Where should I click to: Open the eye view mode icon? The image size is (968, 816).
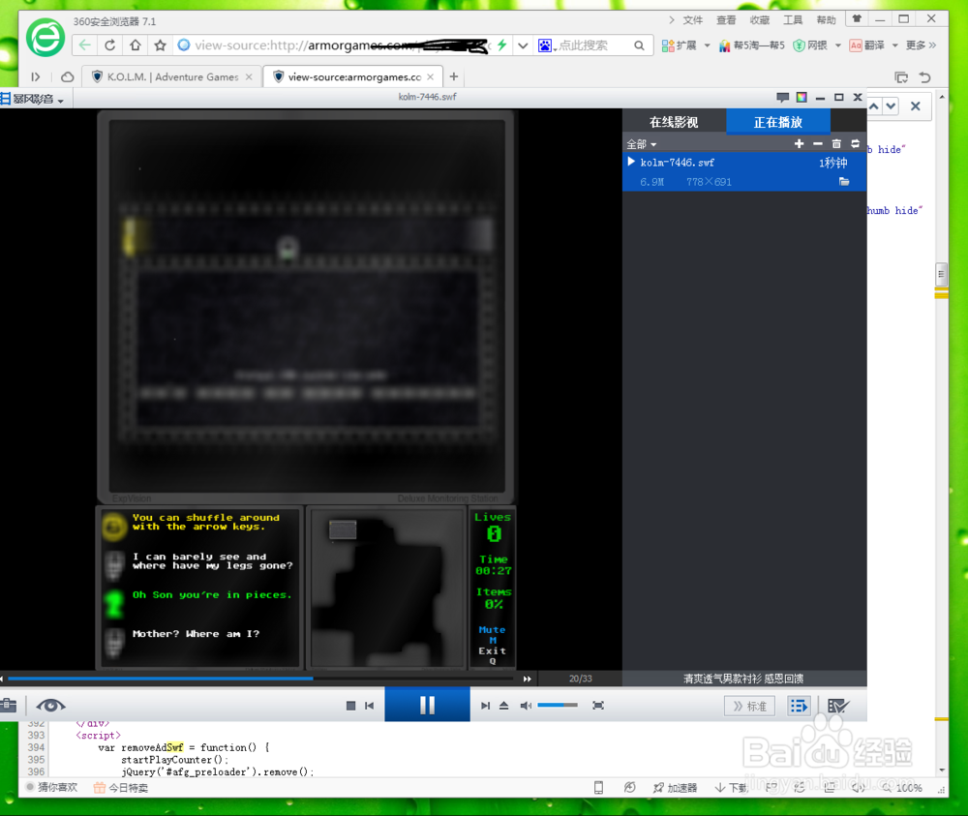50,706
